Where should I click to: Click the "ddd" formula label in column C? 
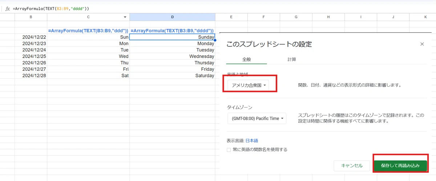click(x=88, y=31)
